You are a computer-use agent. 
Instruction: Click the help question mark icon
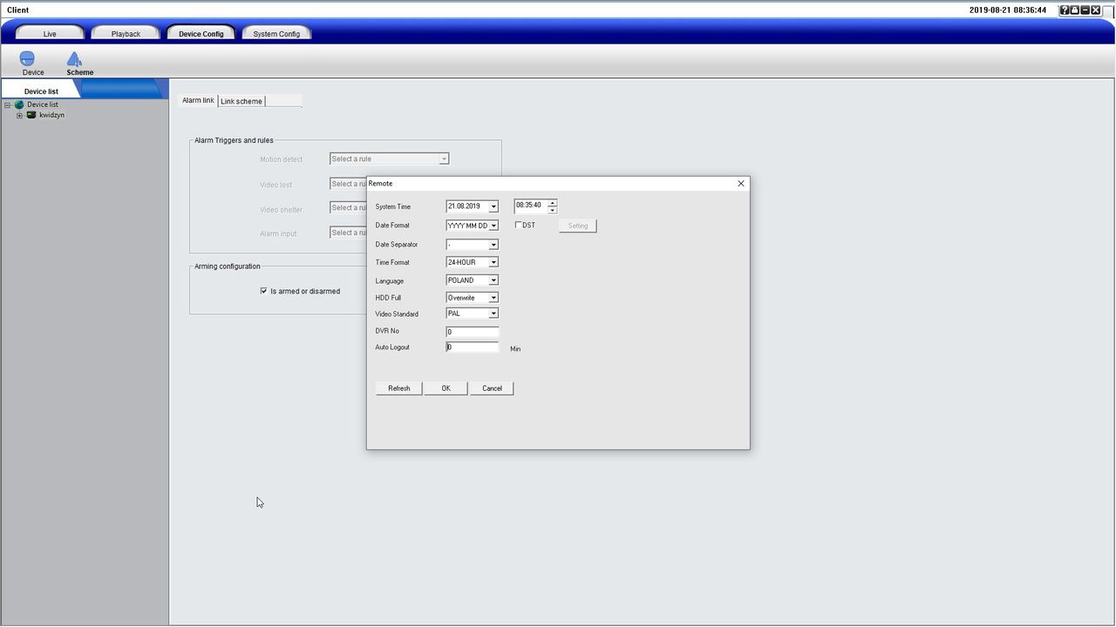pos(1065,10)
